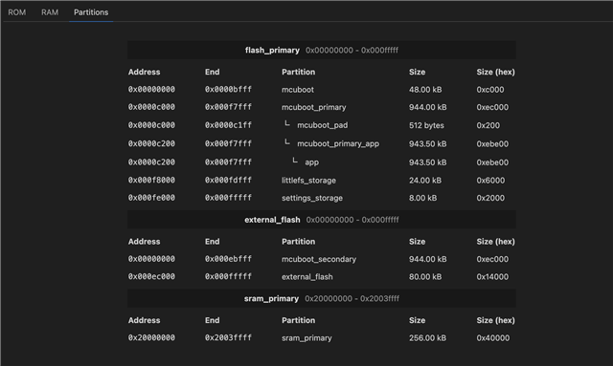This screenshot has height=366, width=613.
Task: Click the sram_primary section header
Action: pyautogui.click(x=322, y=298)
